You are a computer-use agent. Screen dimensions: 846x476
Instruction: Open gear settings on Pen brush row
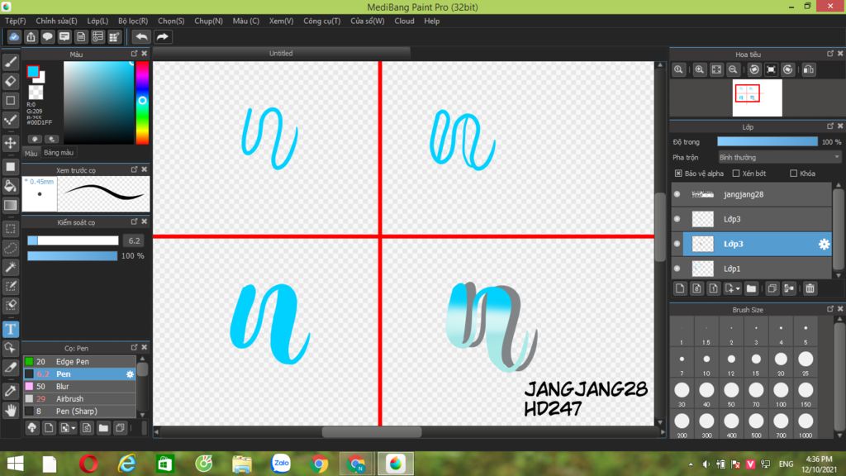pos(130,374)
